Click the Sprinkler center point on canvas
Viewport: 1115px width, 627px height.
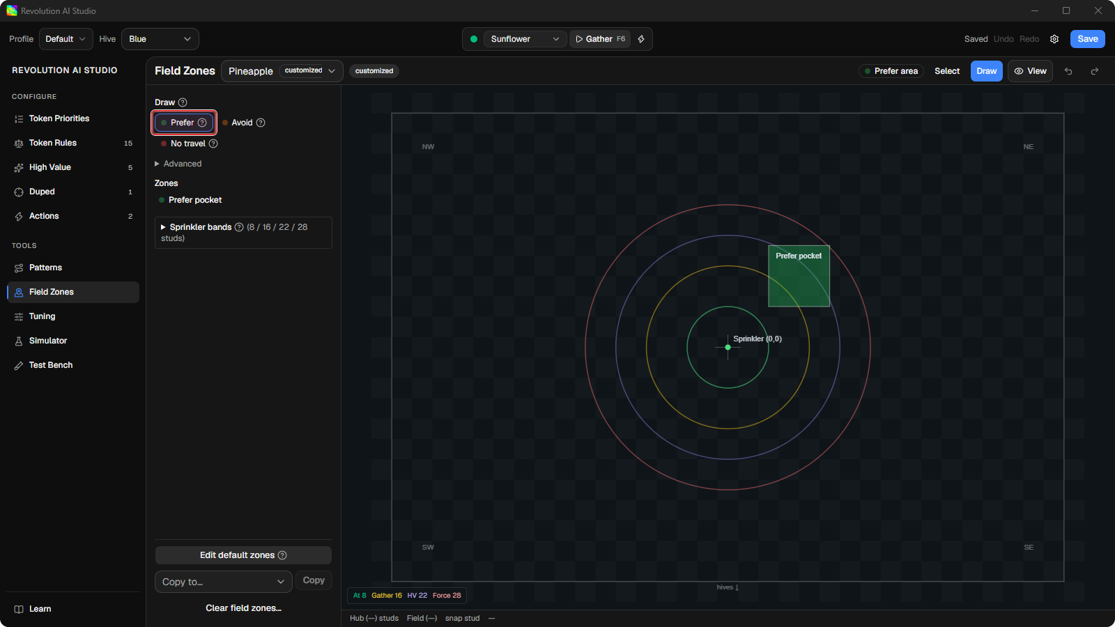pos(728,347)
